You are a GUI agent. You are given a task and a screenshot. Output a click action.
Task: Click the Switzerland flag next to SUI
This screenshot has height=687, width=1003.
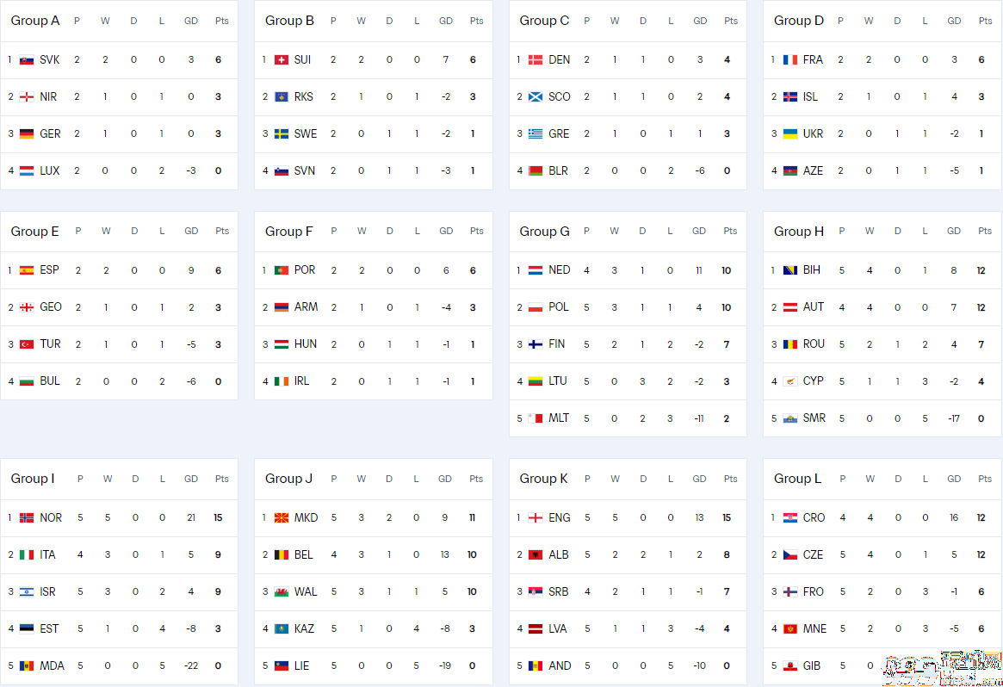pos(281,60)
